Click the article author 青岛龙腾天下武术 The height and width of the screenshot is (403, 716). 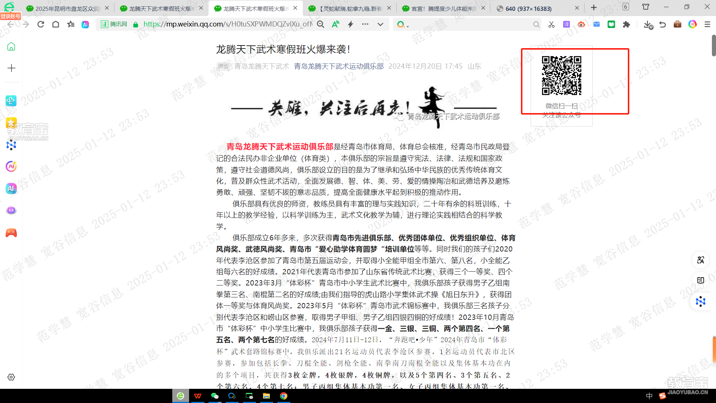(x=262, y=66)
